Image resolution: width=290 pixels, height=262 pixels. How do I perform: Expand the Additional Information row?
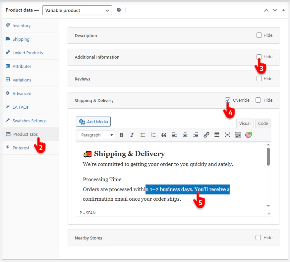(x=173, y=57)
